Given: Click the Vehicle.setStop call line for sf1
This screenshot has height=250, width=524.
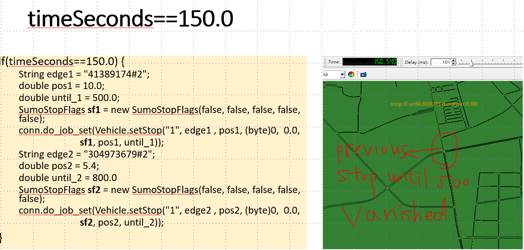Looking at the screenshot, I should pos(159,130).
